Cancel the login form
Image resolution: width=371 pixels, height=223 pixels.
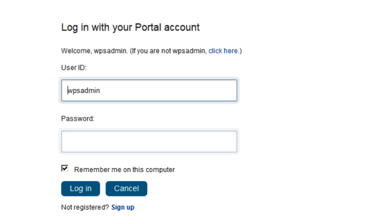(x=127, y=188)
